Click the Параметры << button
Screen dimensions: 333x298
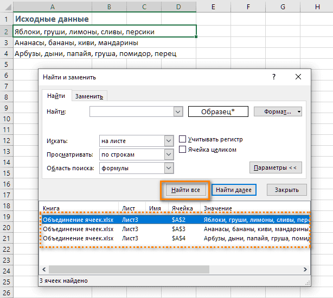(x=275, y=167)
